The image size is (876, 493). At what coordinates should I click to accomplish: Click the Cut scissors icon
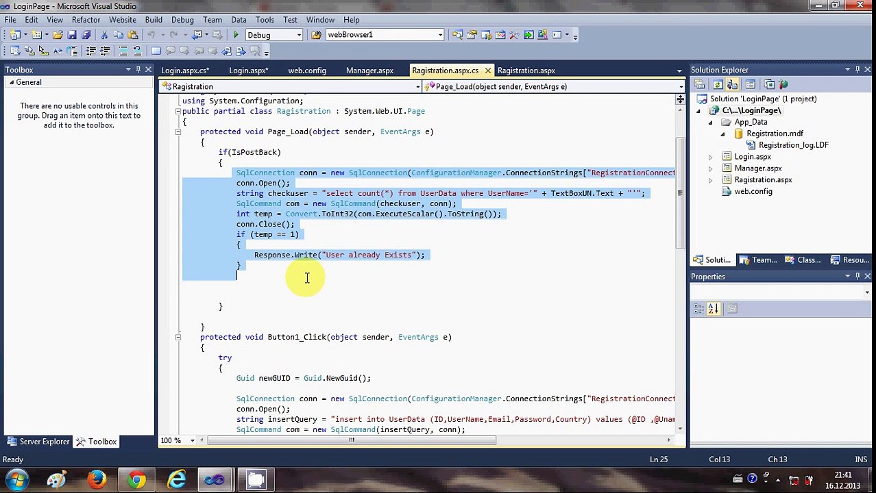[104, 35]
